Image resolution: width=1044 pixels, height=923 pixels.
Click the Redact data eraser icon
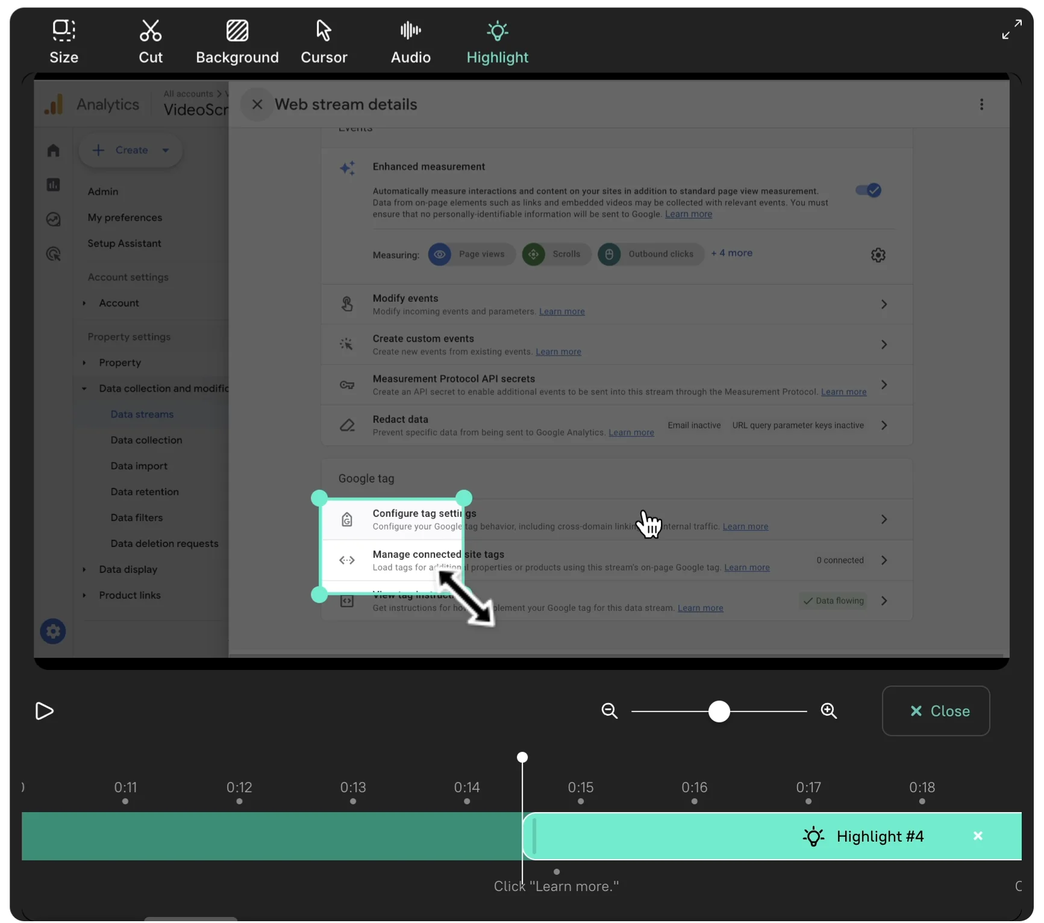click(x=347, y=425)
